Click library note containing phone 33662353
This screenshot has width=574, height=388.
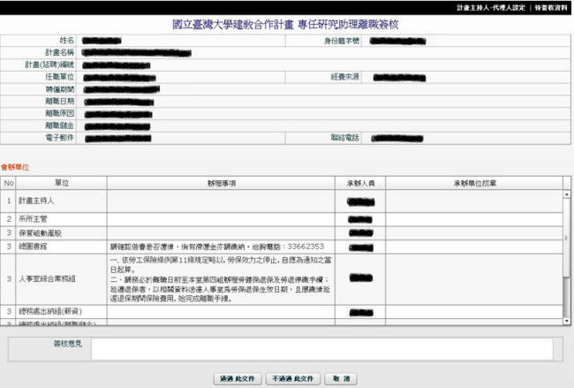tap(217, 247)
